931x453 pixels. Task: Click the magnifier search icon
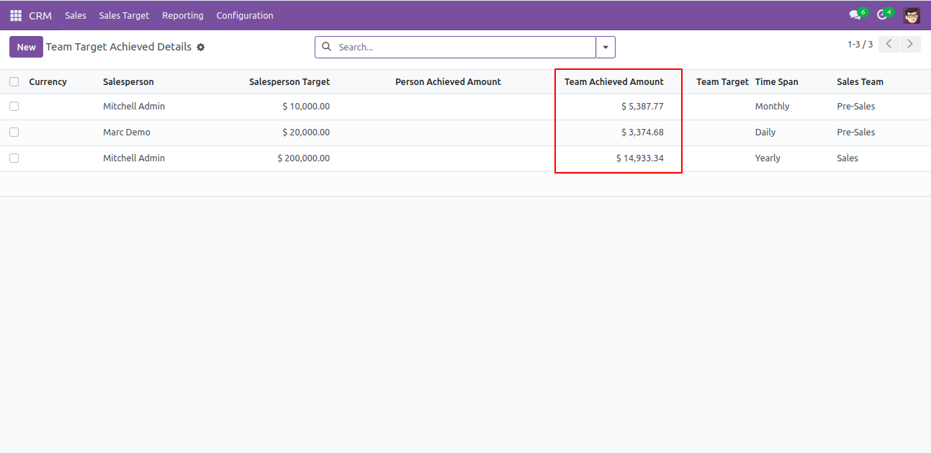coord(326,47)
